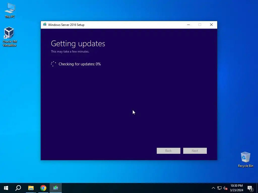Screen dimensions: 258x193
Task: Click the 'Getting updates' heading
Action: click(x=78, y=44)
